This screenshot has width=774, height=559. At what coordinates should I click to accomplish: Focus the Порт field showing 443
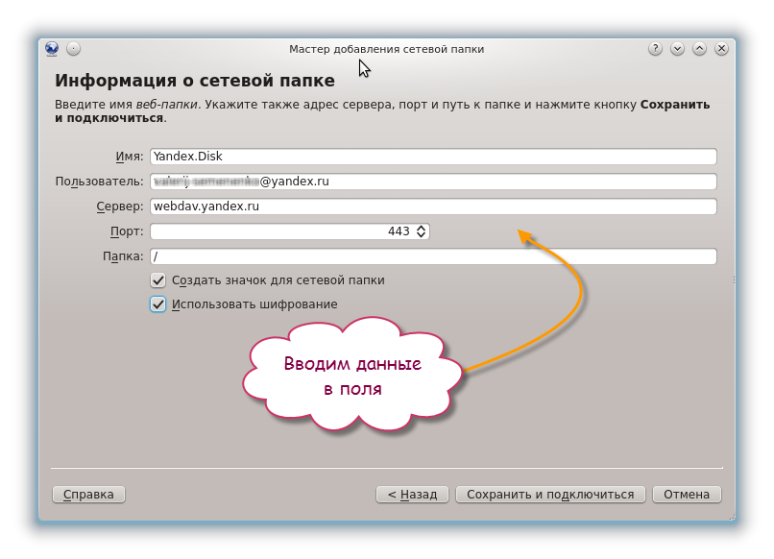[290, 231]
